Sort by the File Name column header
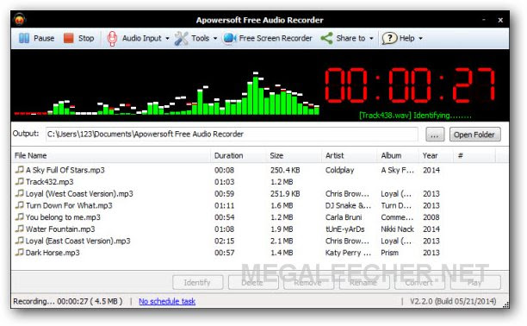The height and width of the screenshot is (326, 527). click(111, 155)
